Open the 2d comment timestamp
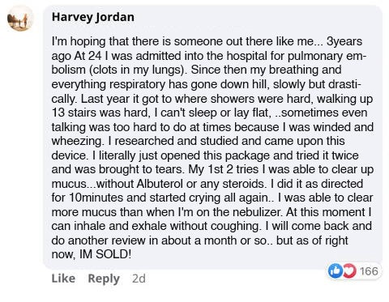Screen dimensions: 389x302 [139, 279]
